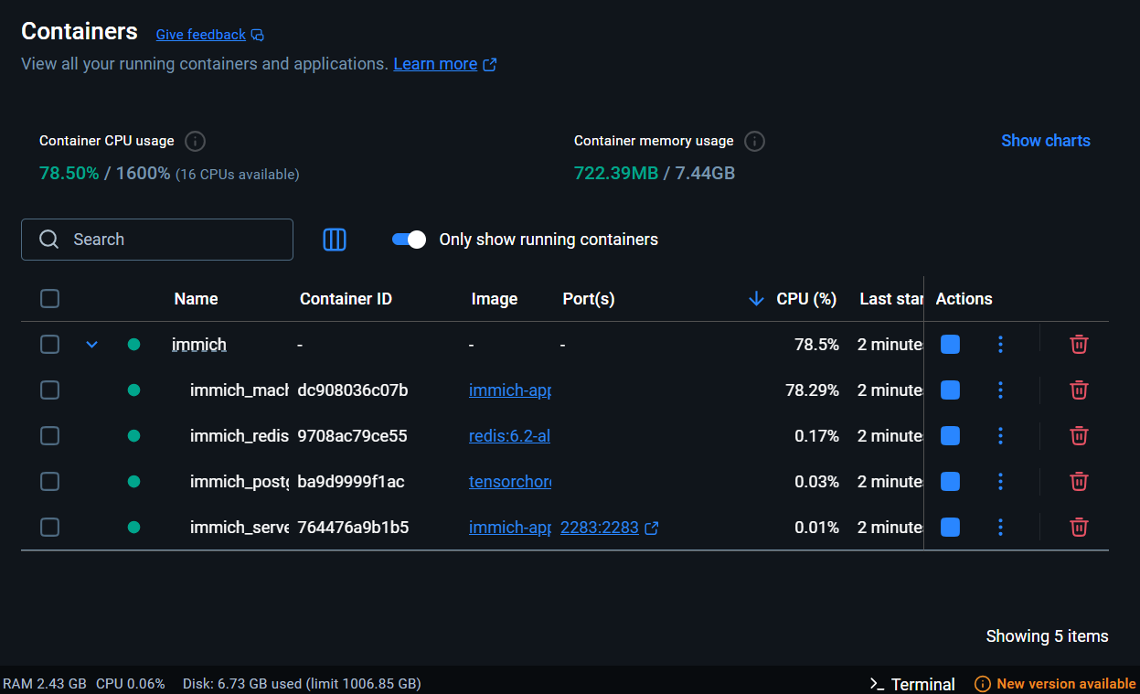This screenshot has height=694, width=1140.
Task: Tick the checkbox for immich stack
Action: click(x=50, y=345)
